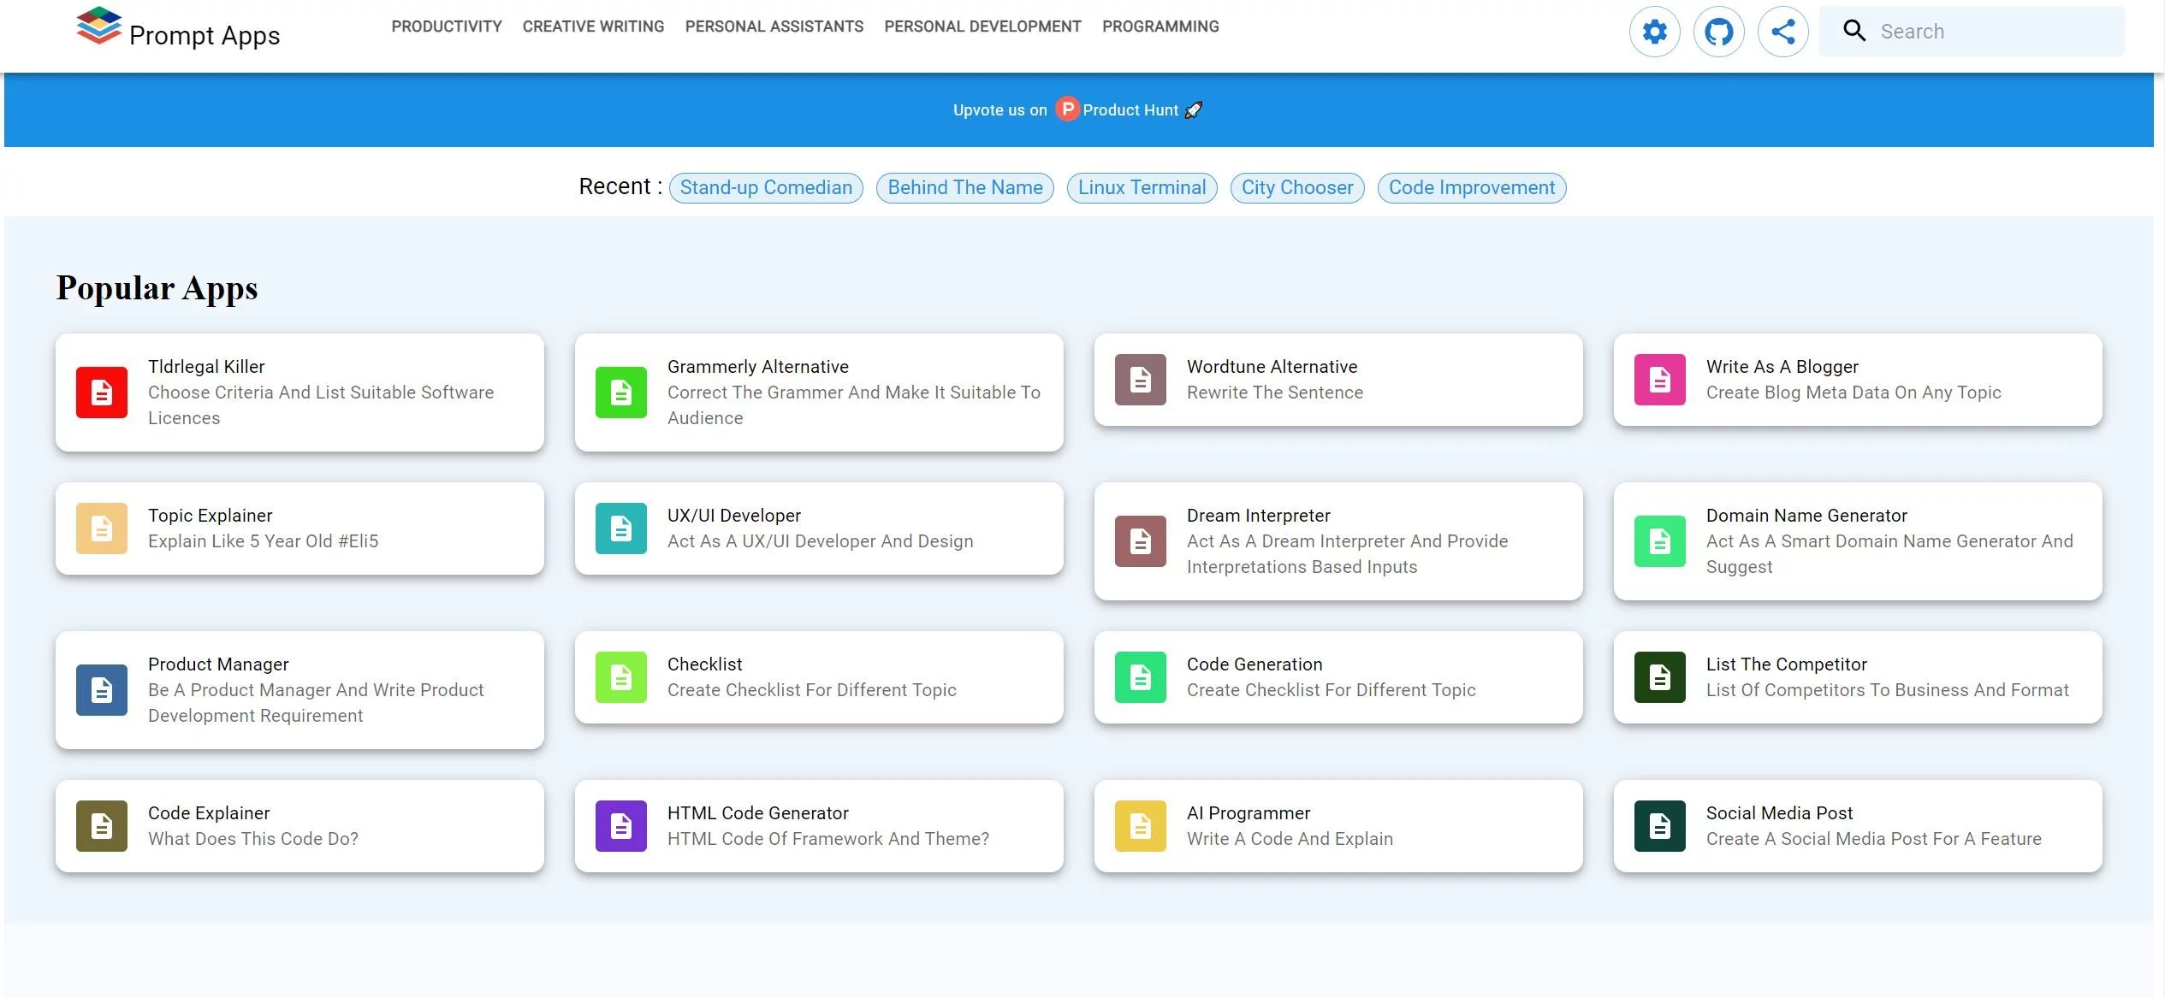Open the GitHub icon link
Screen dimensions: 2165x998
pyautogui.click(x=1719, y=32)
